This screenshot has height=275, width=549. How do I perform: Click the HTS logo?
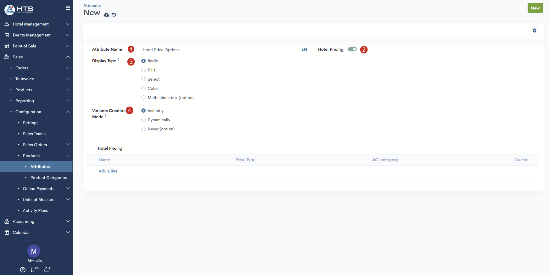coord(19,9)
